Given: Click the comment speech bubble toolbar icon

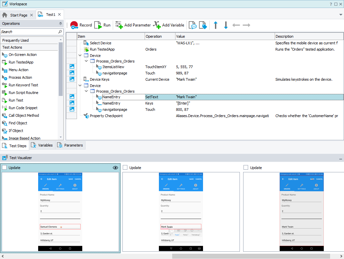Looking at the screenshot, I should click(192, 25).
